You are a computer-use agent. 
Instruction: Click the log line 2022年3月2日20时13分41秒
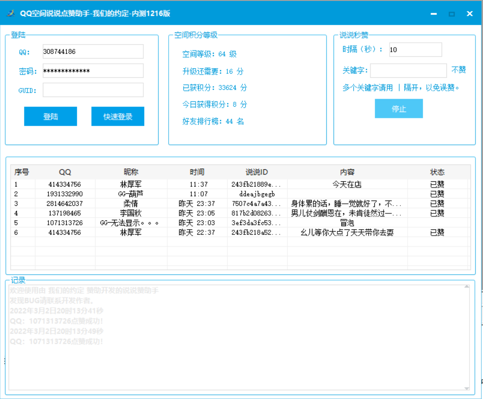(57, 311)
